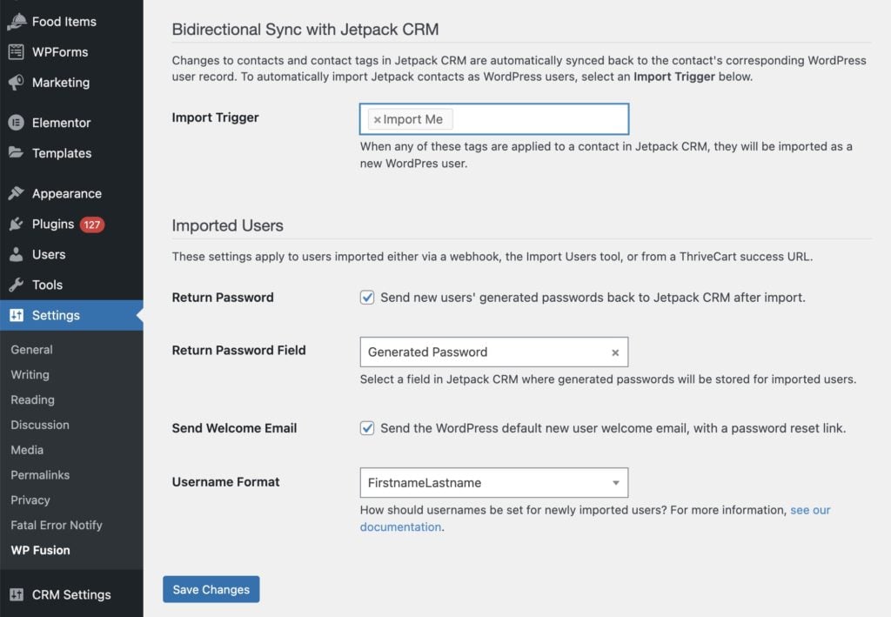Viewport: 891px width, 617px height.
Task: Click the Return Password Field label
Action: [x=238, y=350]
